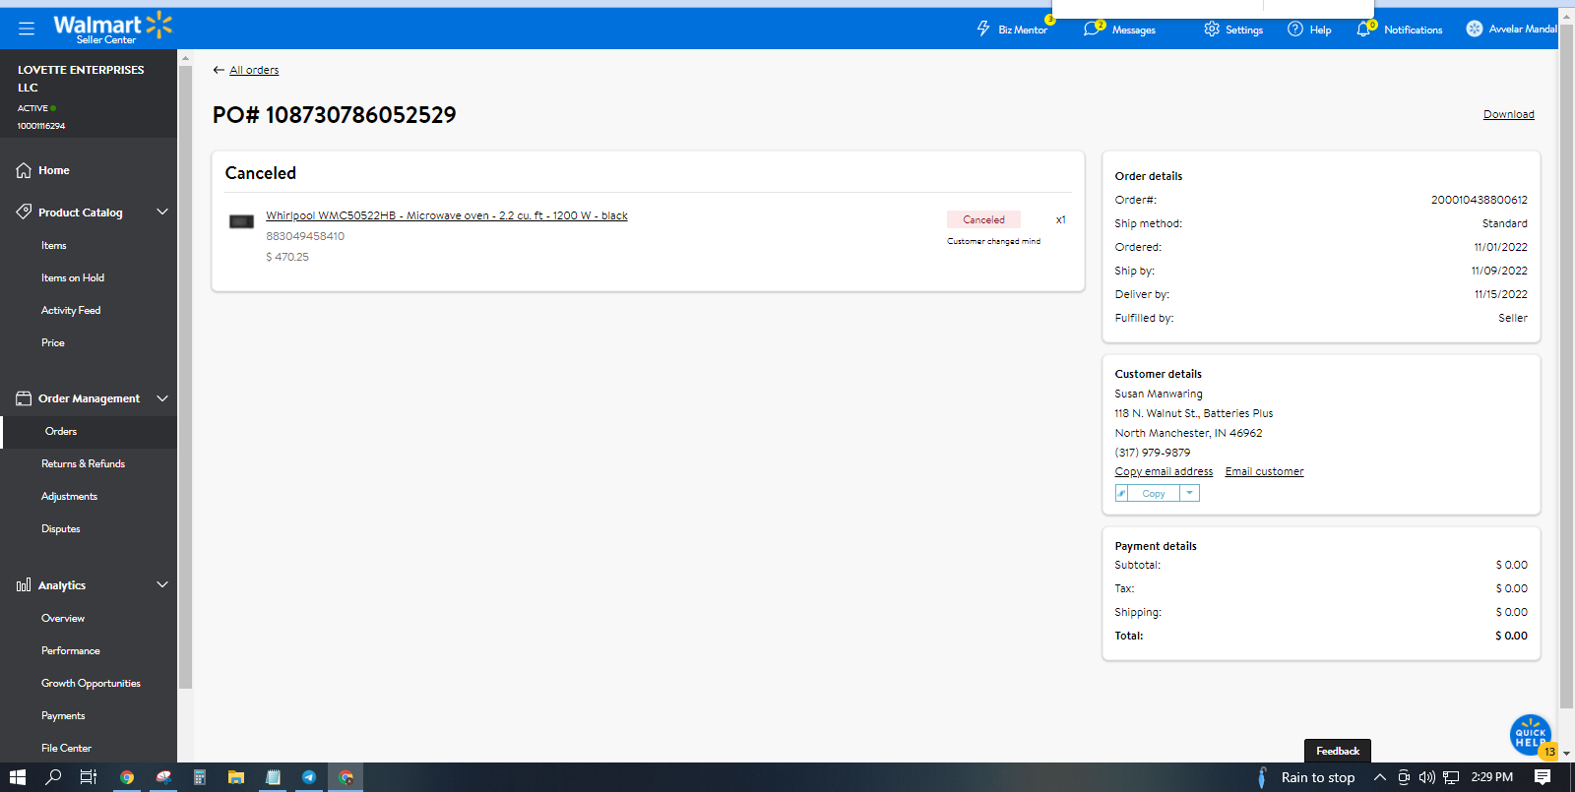
Task: Open Growth Opportunities
Action: 91,683
